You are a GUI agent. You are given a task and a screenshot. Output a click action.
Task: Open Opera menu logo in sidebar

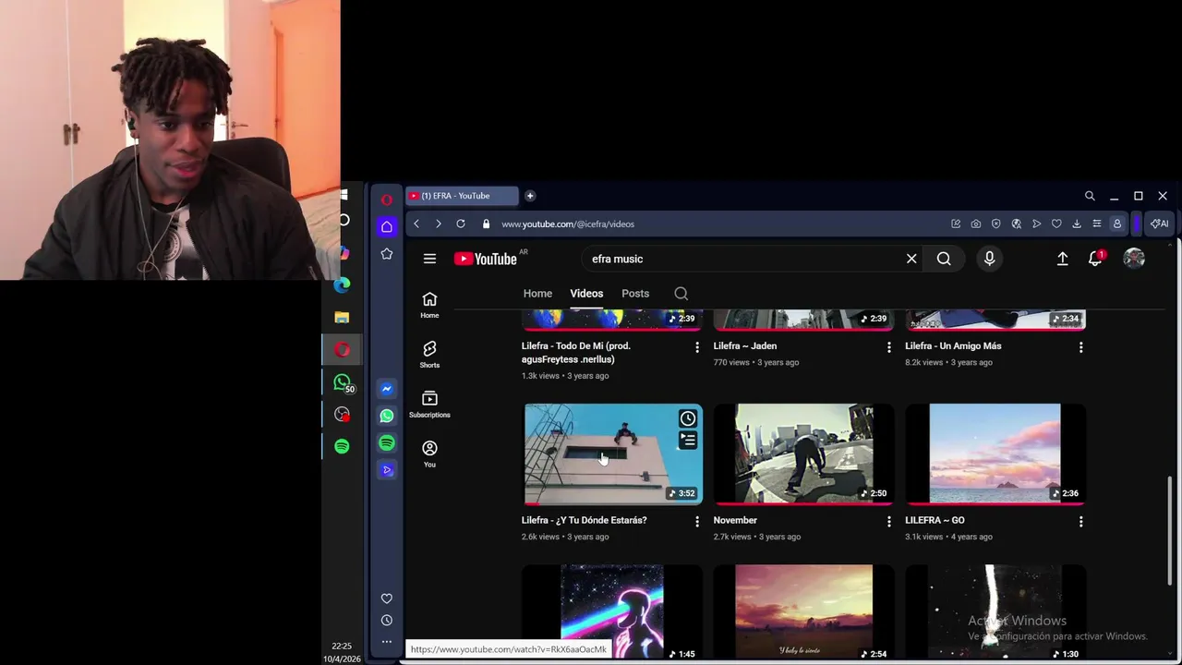click(x=387, y=199)
